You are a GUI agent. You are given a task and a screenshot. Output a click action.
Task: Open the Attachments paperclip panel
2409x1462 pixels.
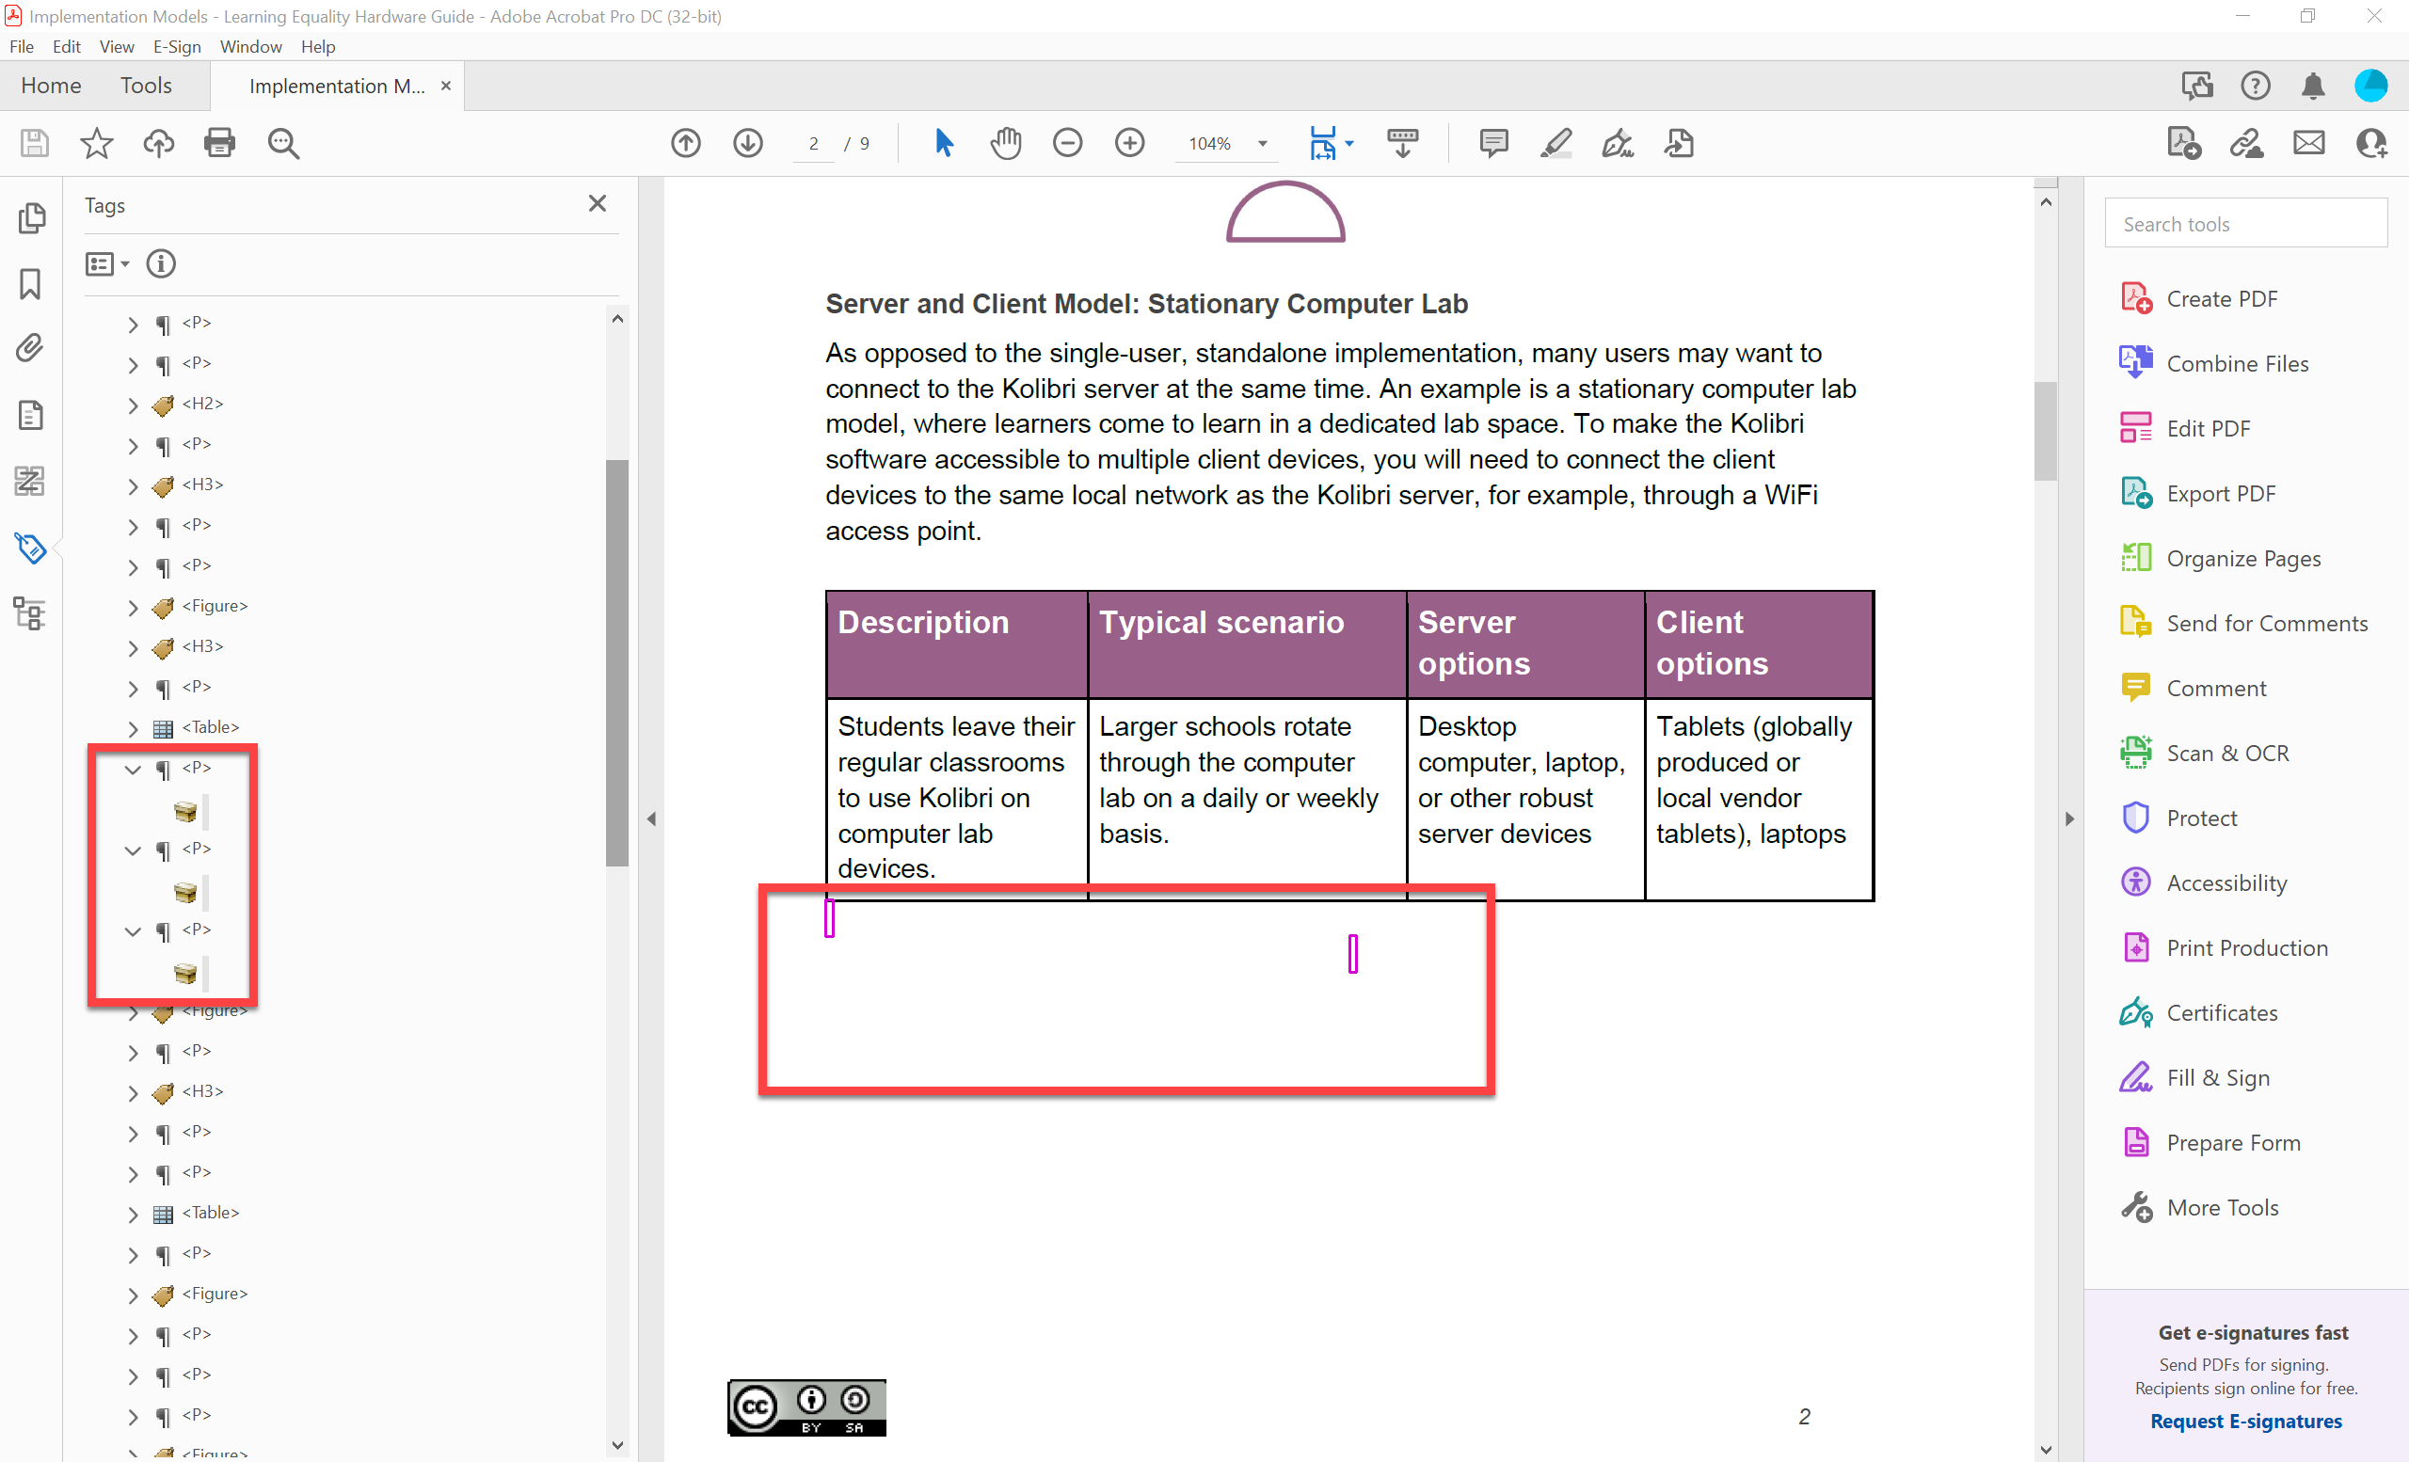click(x=30, y=349)
